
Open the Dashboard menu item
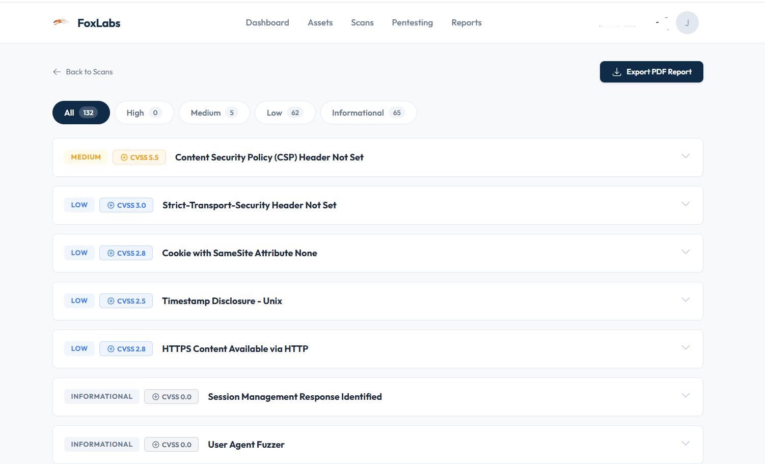point(267,22)
